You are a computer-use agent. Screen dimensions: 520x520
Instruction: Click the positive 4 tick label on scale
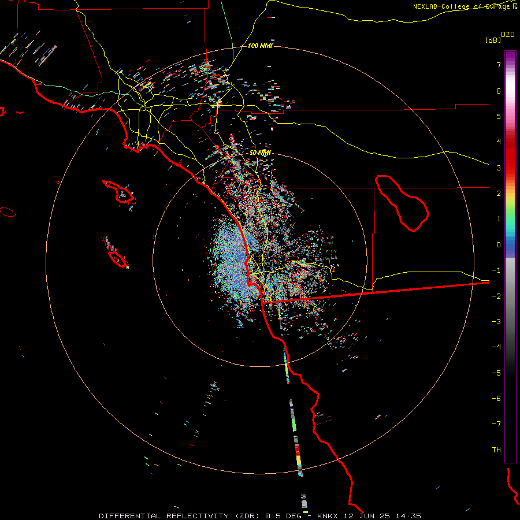point(499,142)
